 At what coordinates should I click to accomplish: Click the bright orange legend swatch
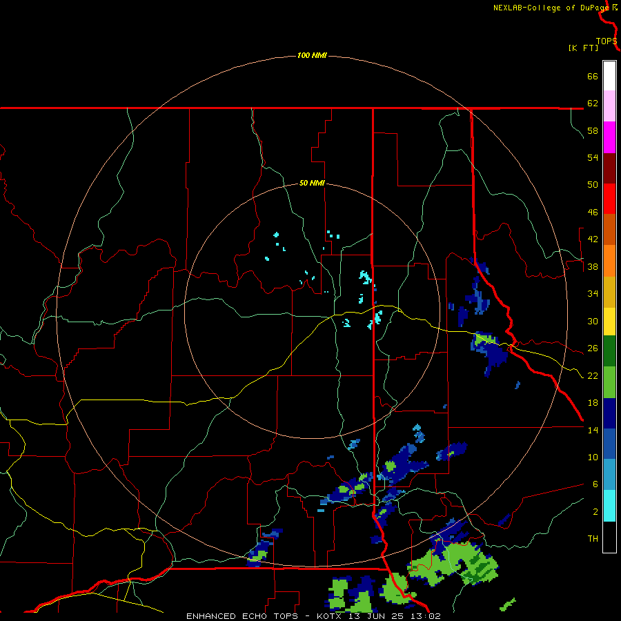point(609,261)
